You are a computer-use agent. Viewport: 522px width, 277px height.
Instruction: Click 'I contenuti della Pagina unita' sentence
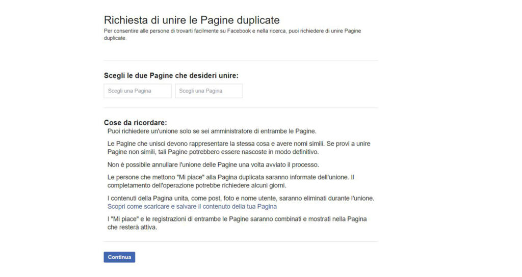click(241, 198)
